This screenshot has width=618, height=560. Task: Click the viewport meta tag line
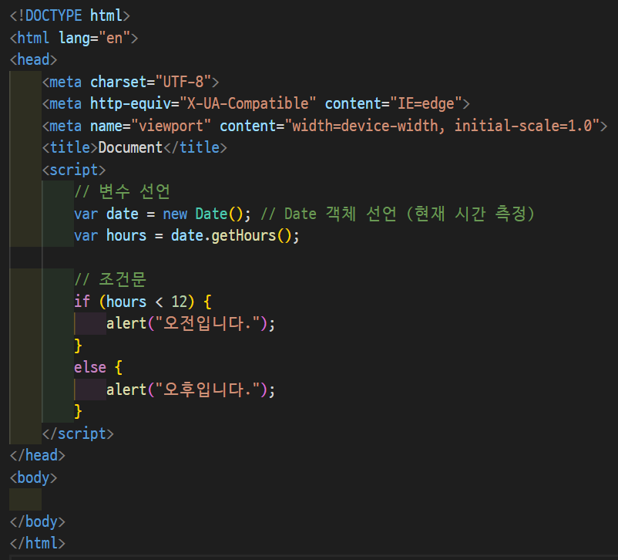324,126
